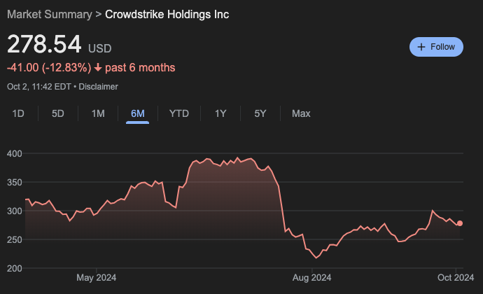Click the active 6M range tab
The image size is (483, 294).
click(x=137, y=113)
